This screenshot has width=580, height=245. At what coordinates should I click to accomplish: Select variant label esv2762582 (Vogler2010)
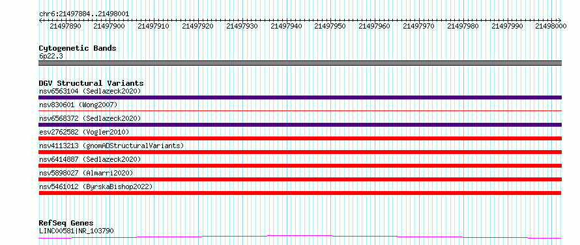[x=84, y=132]
